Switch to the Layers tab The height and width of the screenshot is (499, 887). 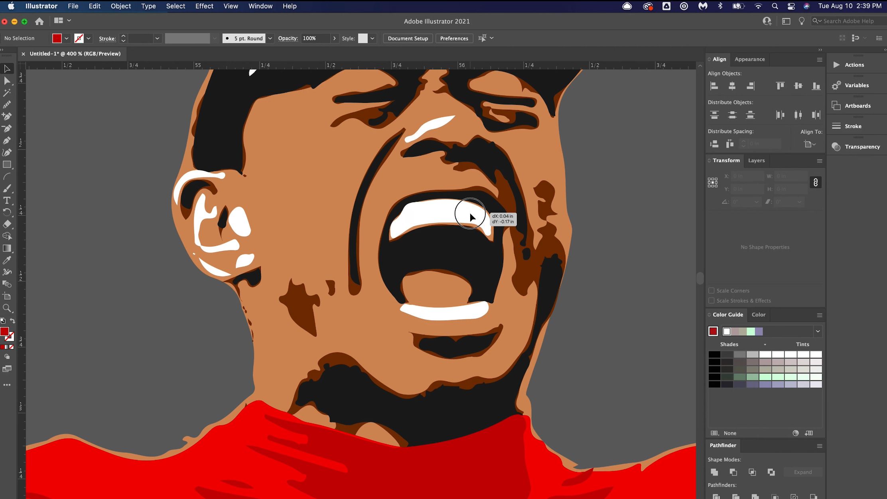click(x=757, y=160)
